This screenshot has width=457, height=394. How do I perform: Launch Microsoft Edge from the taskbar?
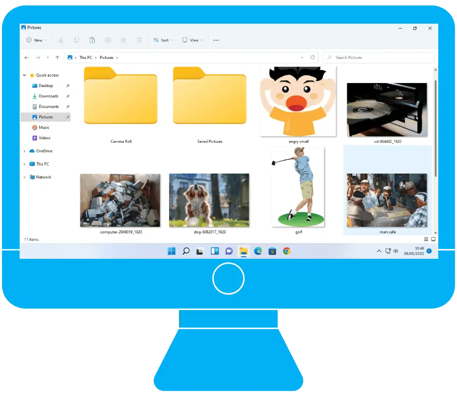pos(258,251)
